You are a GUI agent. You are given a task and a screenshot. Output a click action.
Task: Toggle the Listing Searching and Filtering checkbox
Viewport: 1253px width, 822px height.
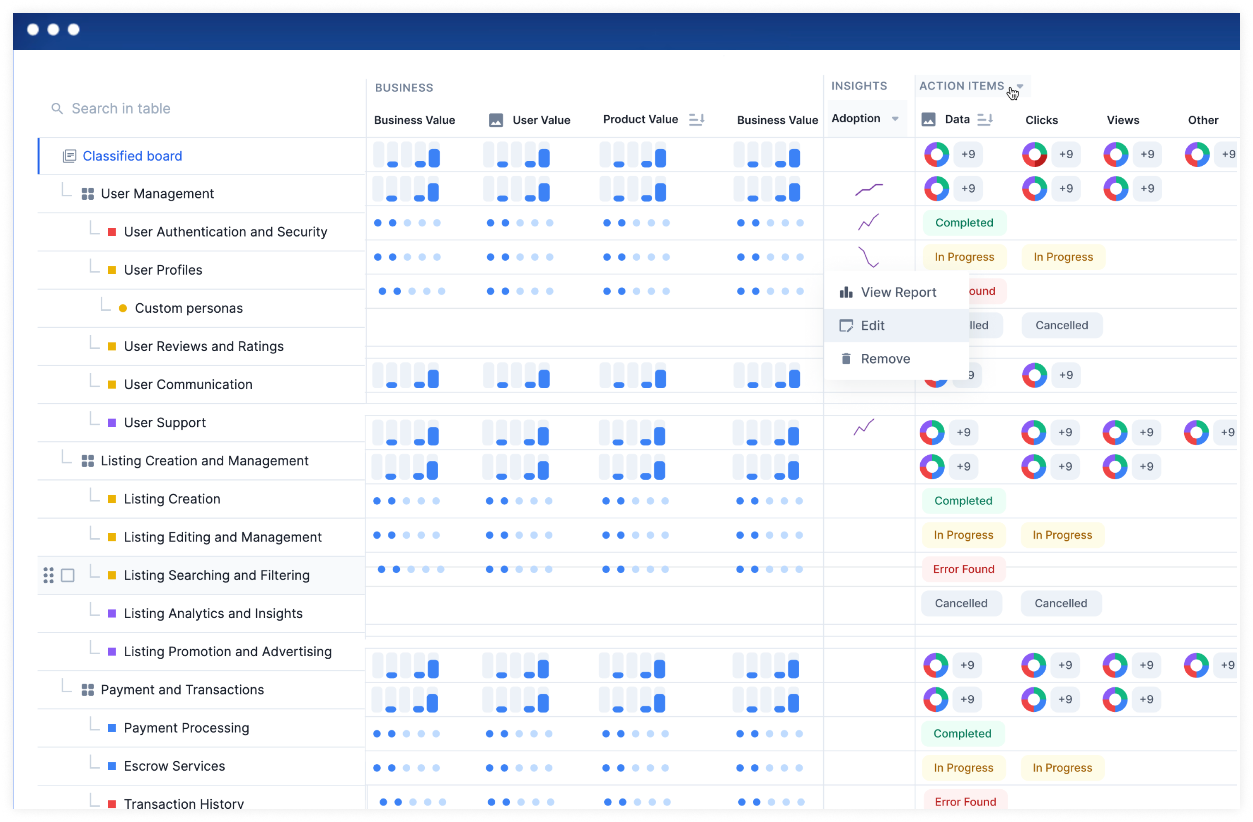pyautogui.click(x=68, y=575)
